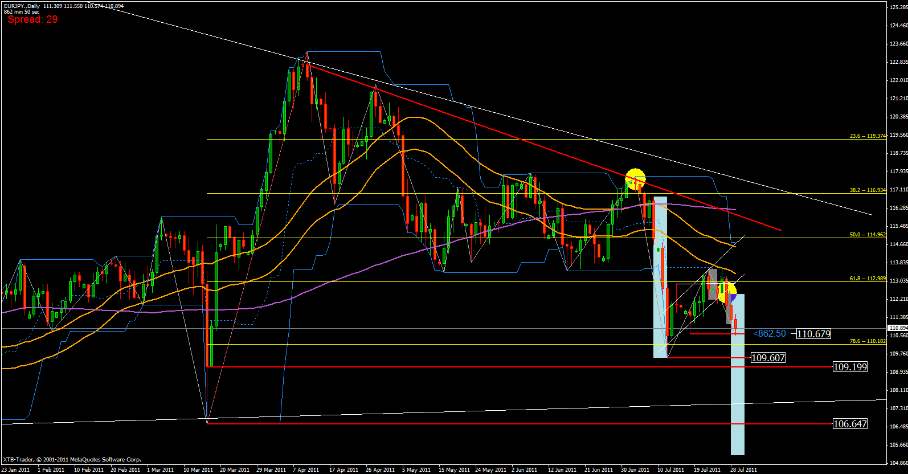This screenshot has width=908, height=474.
Task: Select the boxed 106.647 price label
Action: (x=850, y=424)
